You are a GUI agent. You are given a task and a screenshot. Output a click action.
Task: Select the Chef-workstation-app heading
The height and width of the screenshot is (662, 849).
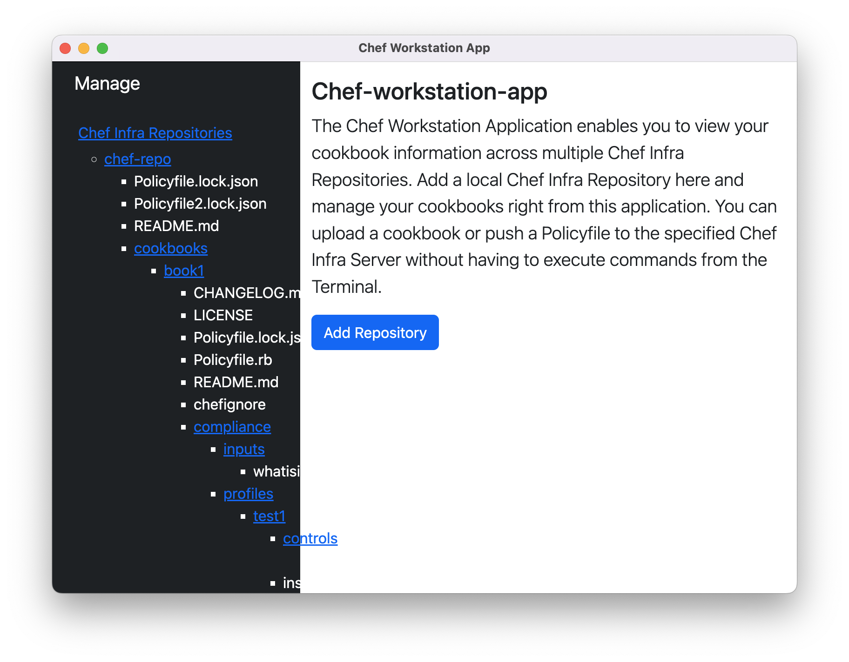[429, 91]
